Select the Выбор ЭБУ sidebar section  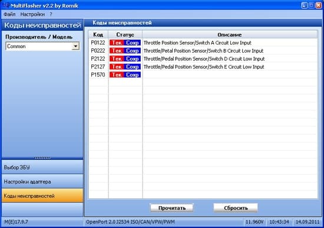(42, 167)
